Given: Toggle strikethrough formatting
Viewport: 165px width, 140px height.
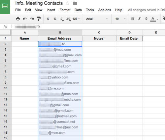Looking at the screenshot, I should [146, 19].
